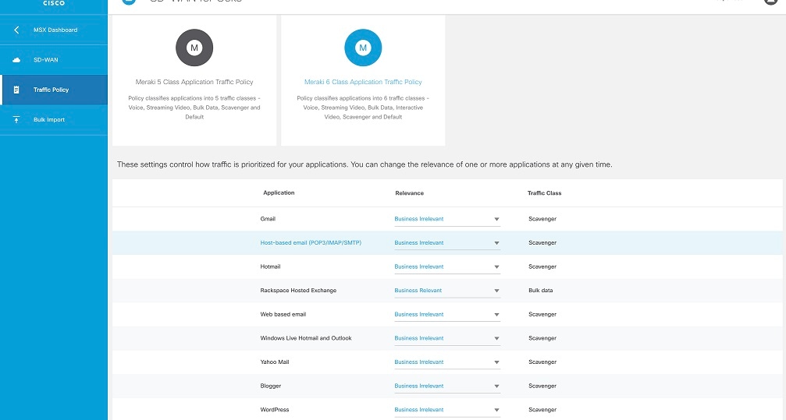Click Meraki 5 Class Application Traffic Policy title

194,82
